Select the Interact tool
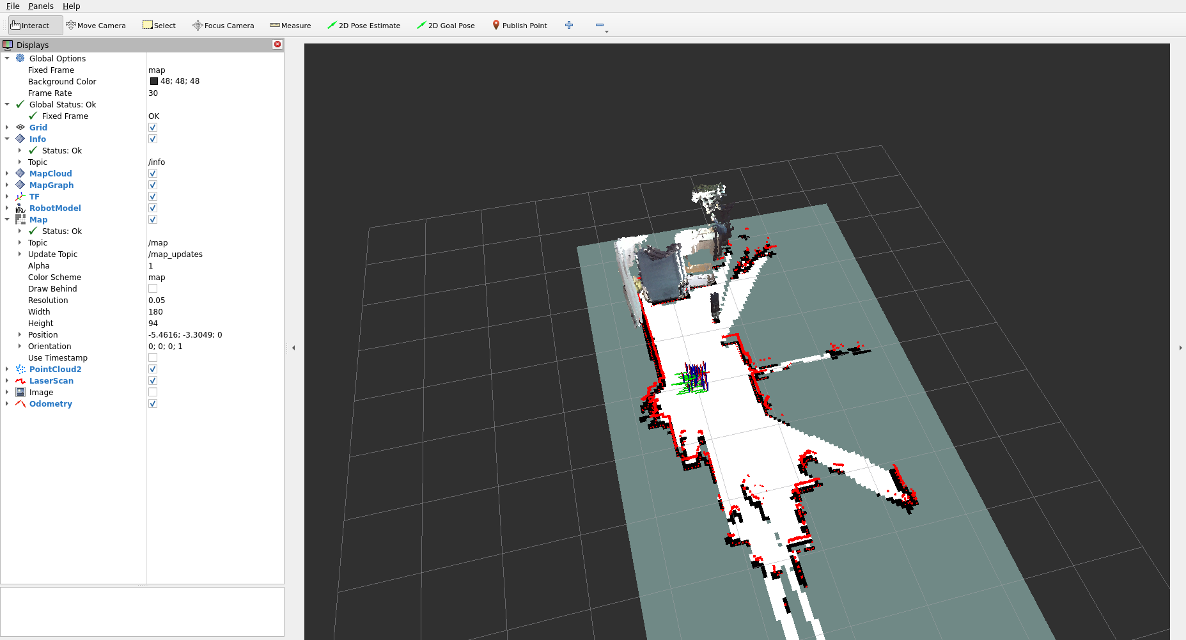 pos(35,26)
